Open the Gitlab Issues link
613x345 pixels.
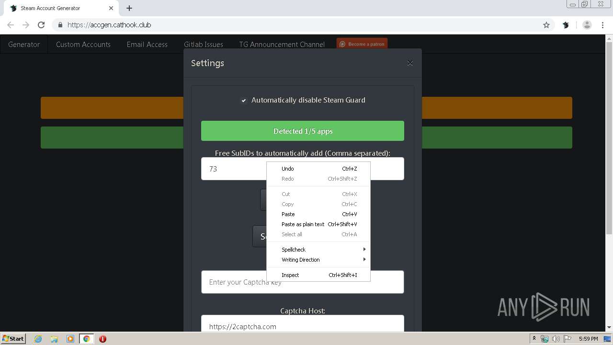tap(204, 44)
